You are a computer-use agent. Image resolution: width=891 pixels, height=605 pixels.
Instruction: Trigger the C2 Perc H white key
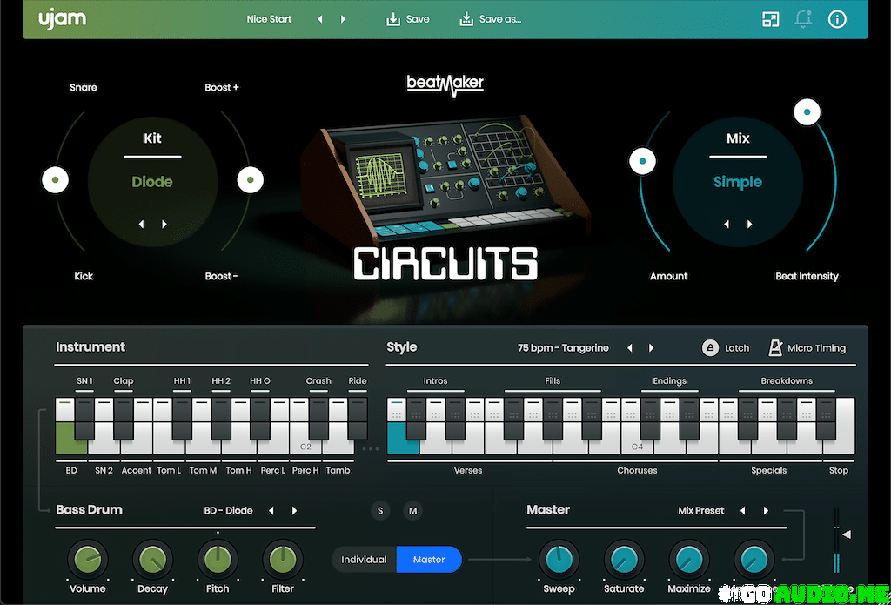point(305,447)
